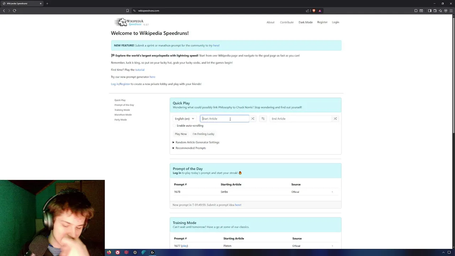Open the English (en) language dropdown
This screenshot has height=256, width=455.
point(184,119)
